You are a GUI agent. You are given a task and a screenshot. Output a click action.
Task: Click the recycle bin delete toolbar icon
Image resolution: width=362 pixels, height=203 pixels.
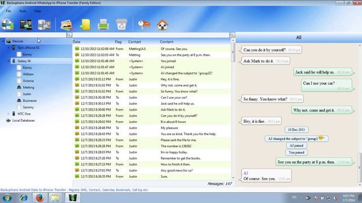click(122, 24)
